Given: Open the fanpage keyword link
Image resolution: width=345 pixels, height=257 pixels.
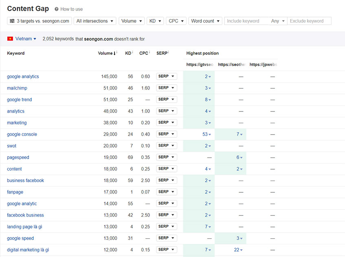Looking at the screenshot, I should click(x=15, y=192).
